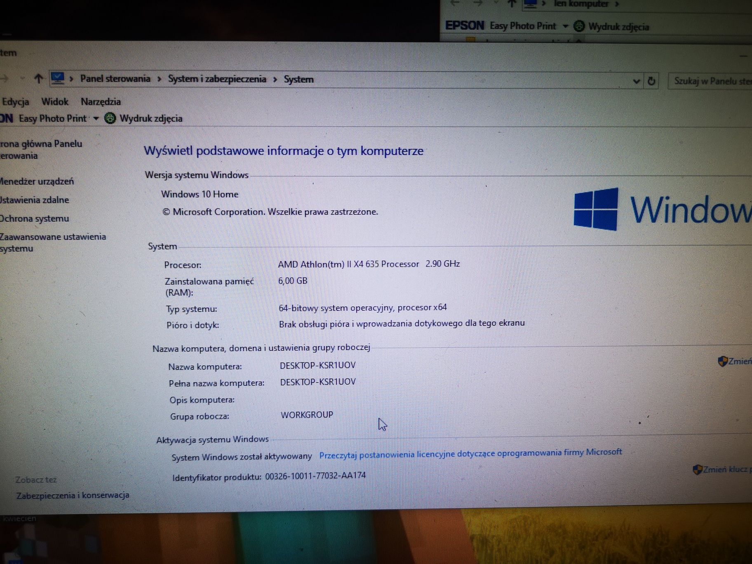Select DESKTOP-KSR1UOV beside Nazwa komputera
Viewport: 752px width, 564px height.
pyautogui.click(x=317, y=365)
